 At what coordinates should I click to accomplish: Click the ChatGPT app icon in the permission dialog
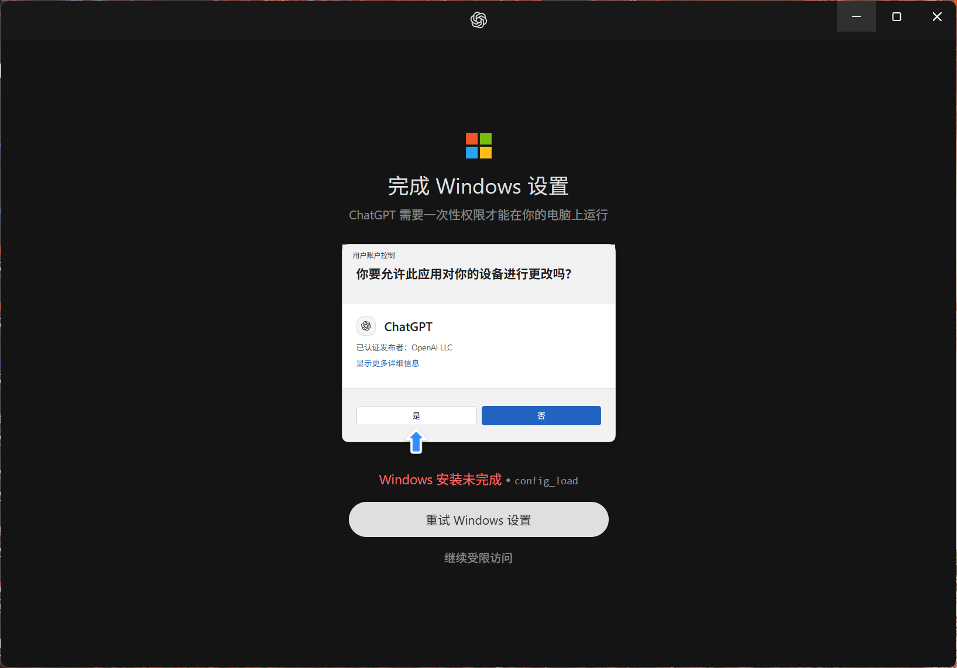(x=366, y=326)
